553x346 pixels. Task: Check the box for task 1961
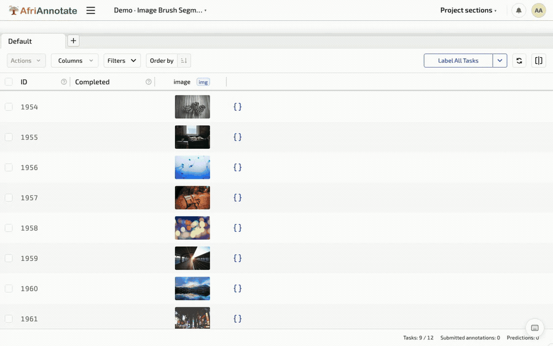coord(9,318)
